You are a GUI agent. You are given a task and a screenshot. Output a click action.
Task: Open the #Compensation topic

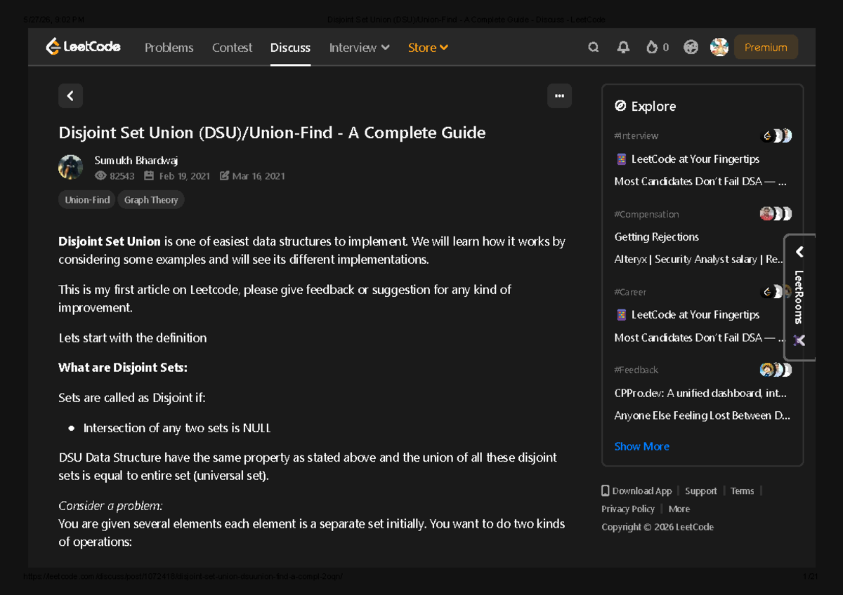(646, 214)
